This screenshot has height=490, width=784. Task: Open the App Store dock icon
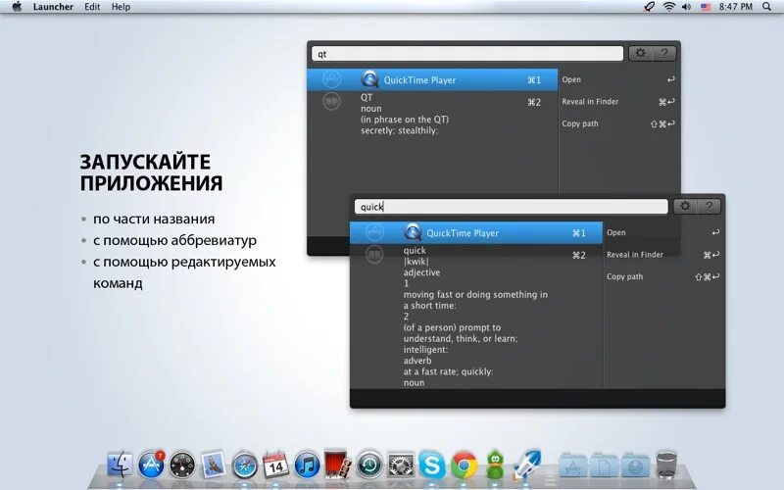[151, 465]
